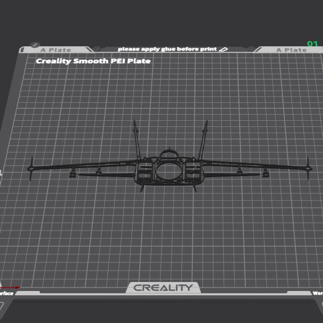Click 'please apply glue before print' text
Viewport: 323px width, 323px height.
pos(167,49)
